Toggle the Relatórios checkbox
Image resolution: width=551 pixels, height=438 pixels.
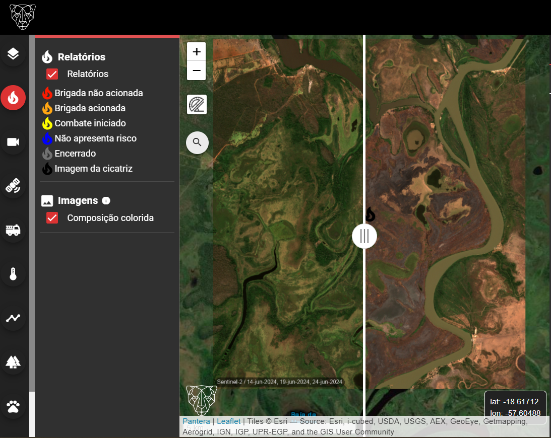click(52, 74)
